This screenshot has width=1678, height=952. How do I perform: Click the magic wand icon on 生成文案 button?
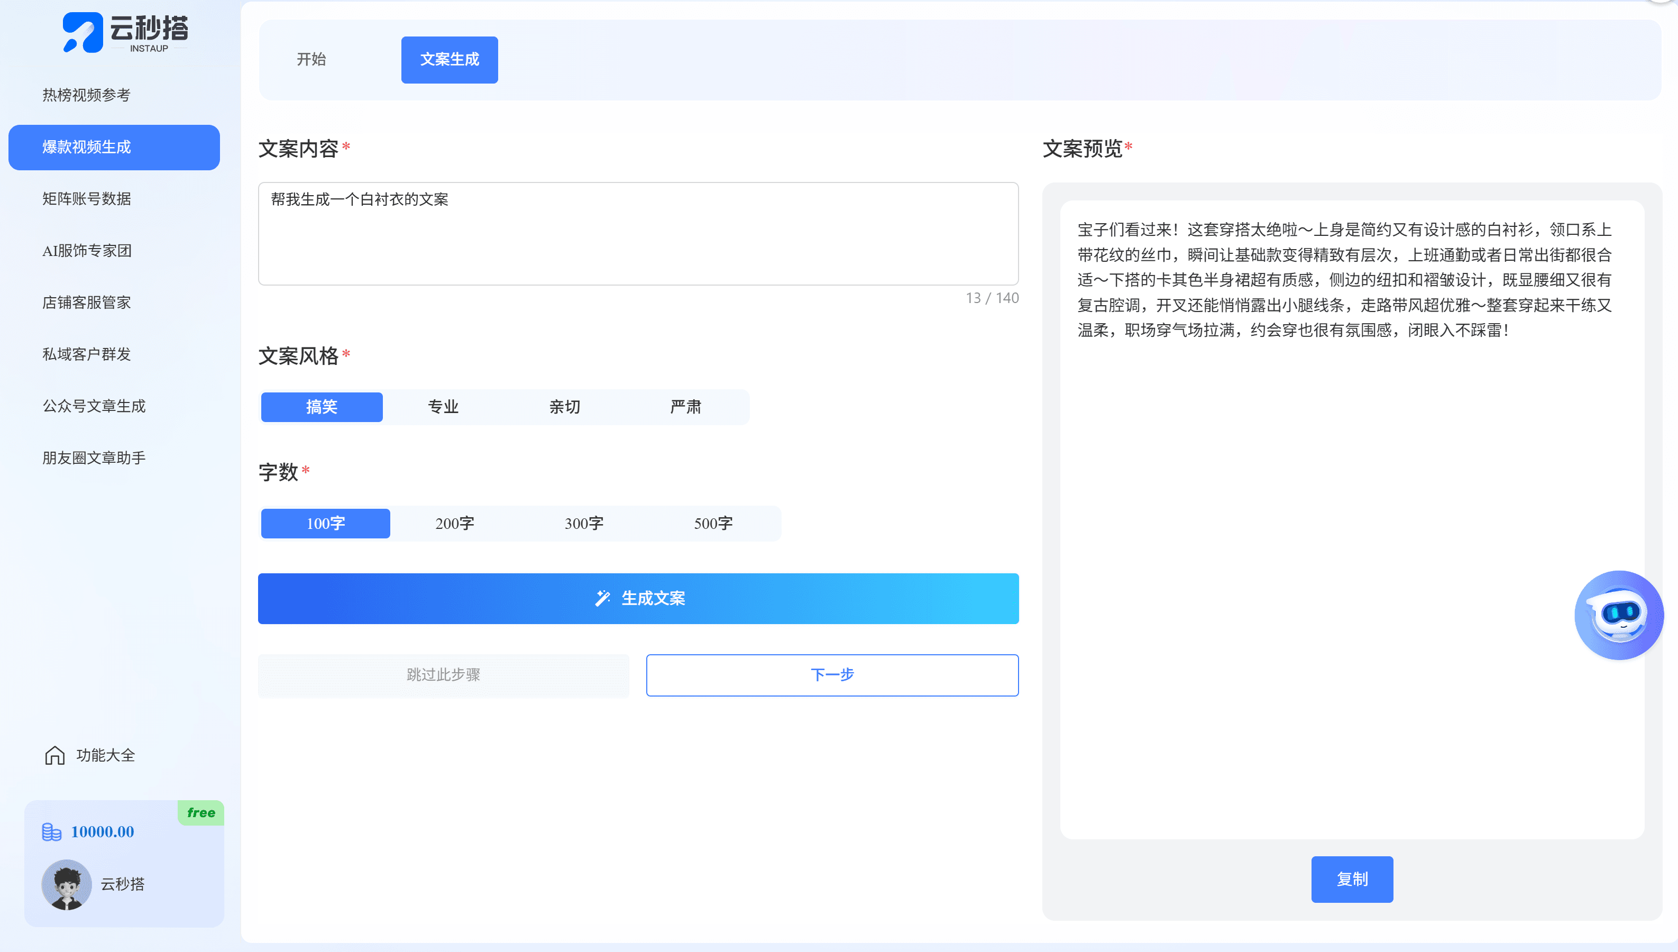[603, 598]
